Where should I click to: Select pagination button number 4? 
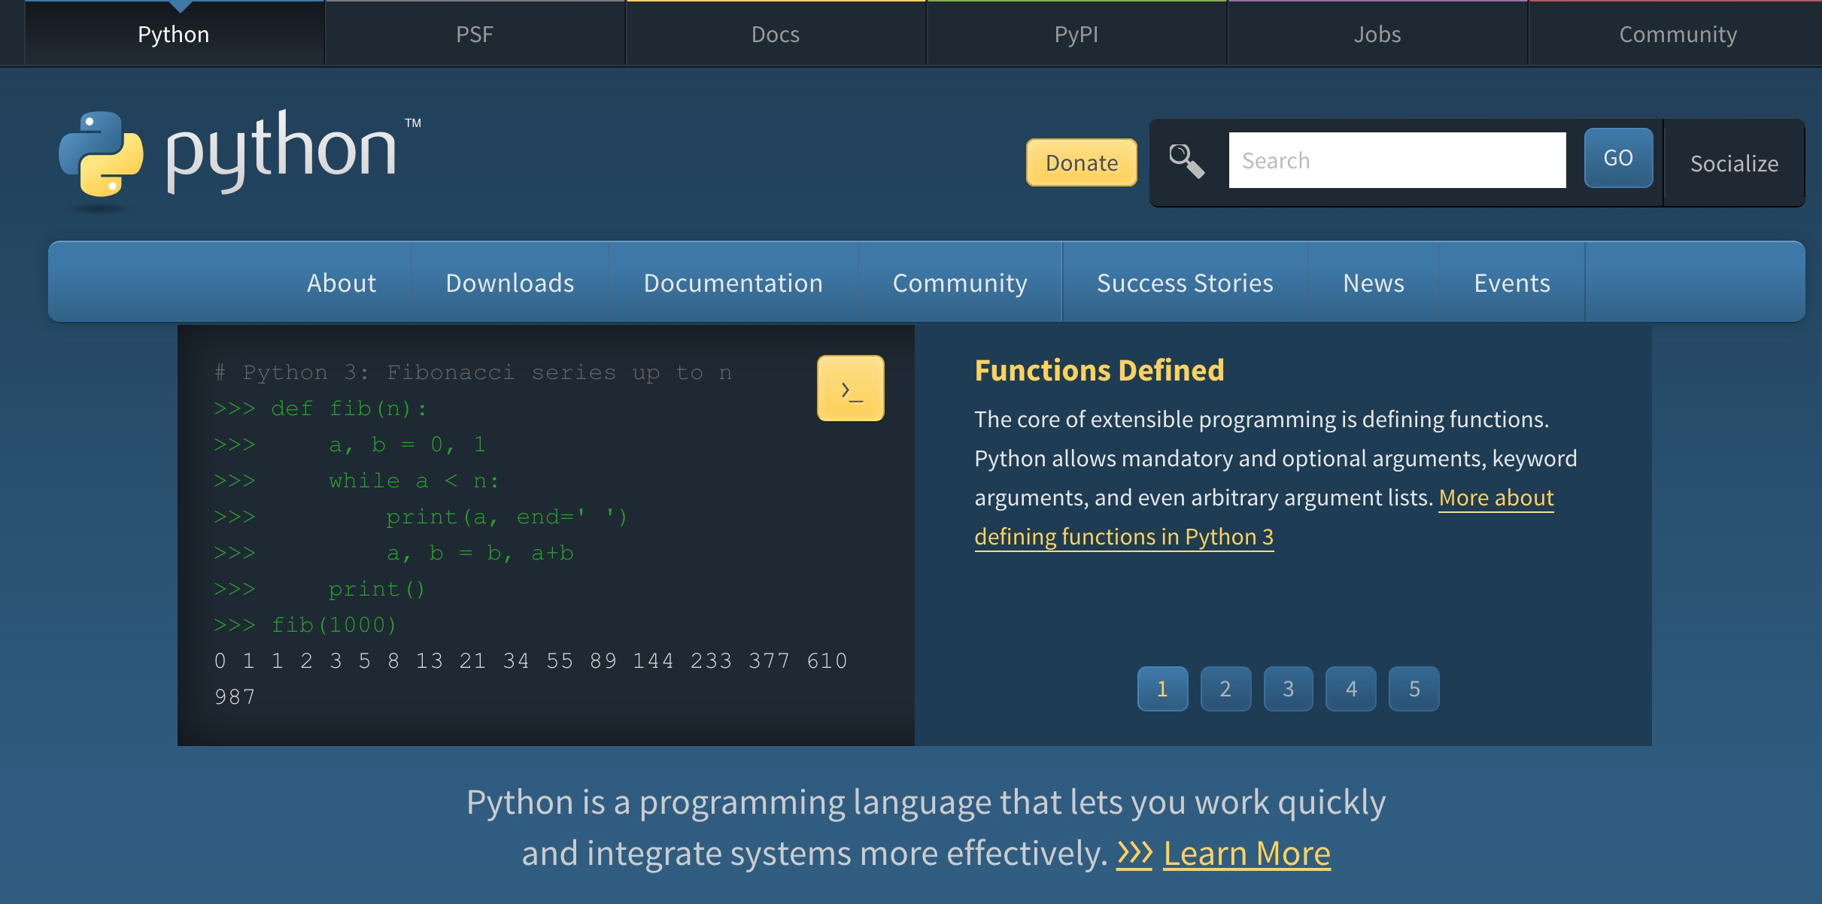click(x=1350, y=688)
